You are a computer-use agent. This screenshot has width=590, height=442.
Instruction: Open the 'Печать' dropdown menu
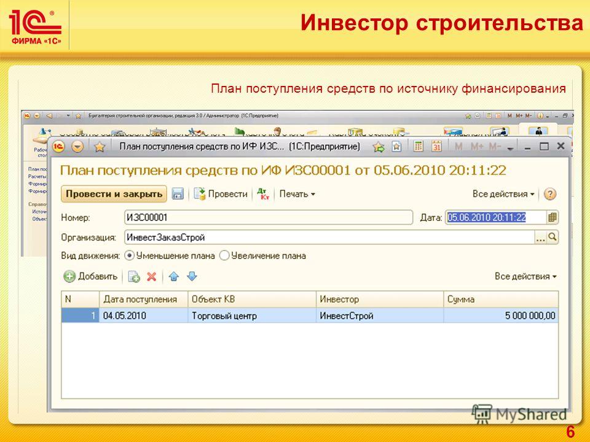(x=297, y=194)
